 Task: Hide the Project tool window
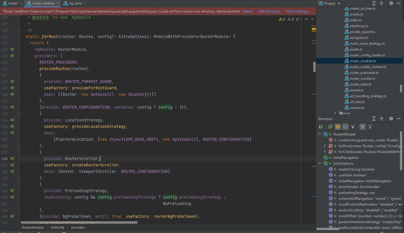[399, 3]
